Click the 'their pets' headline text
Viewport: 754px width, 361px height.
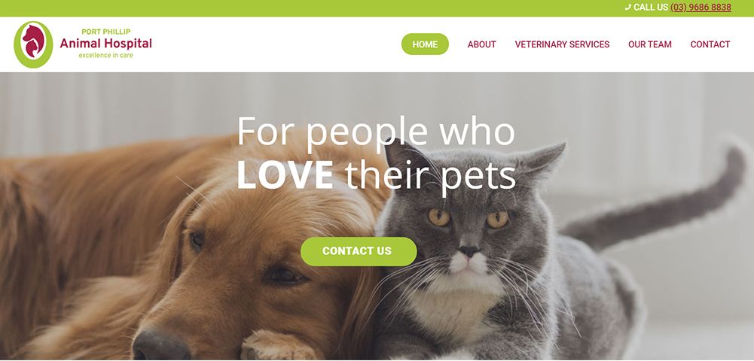pos(430,177)
